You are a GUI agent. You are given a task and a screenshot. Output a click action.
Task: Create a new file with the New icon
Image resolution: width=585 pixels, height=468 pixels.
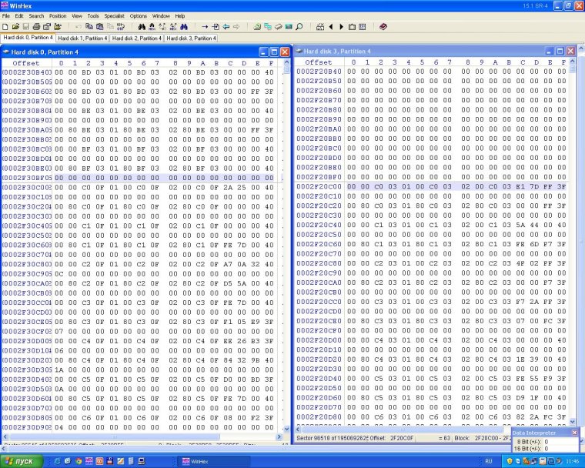coord(5,27)
